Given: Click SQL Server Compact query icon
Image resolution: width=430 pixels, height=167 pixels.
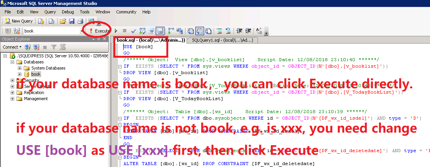Looking at the screenshot, I should [x=51, y=21].
